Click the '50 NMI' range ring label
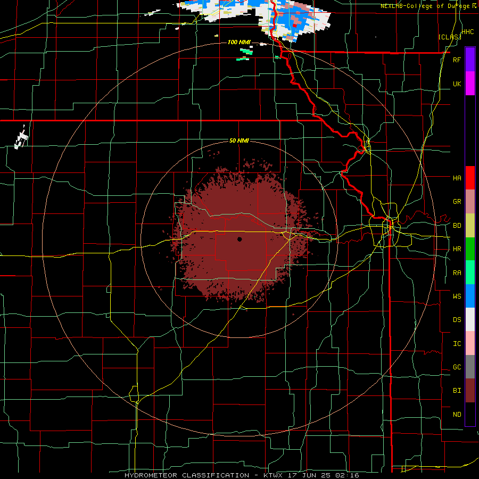This screenshot has width=479, height=479. pyautogui.click(x=239, y=141)
